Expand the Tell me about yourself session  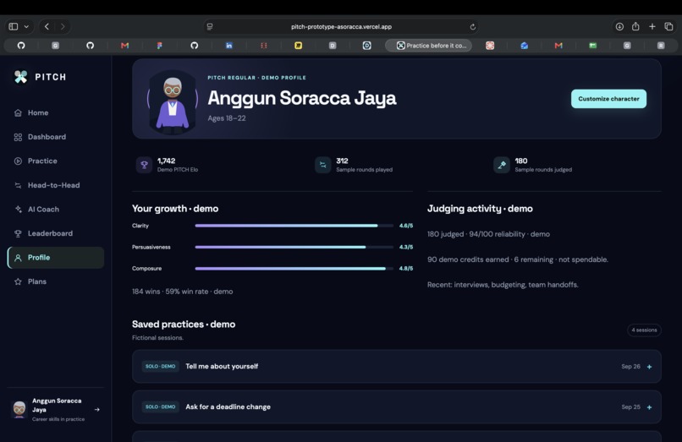(649, 367)
